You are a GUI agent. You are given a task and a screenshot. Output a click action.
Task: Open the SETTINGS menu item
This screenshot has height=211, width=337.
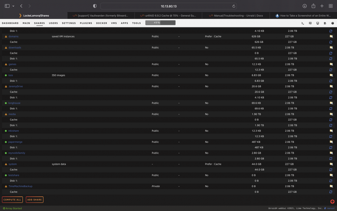(x=69, y=23)
